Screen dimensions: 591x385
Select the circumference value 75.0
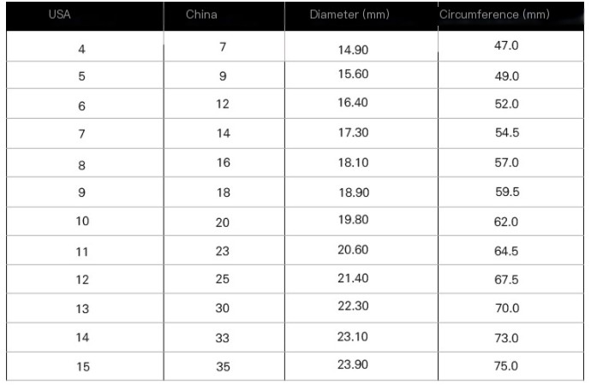point(507,366)
